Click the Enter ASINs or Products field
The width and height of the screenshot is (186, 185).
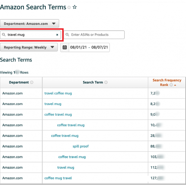(94, 35)
